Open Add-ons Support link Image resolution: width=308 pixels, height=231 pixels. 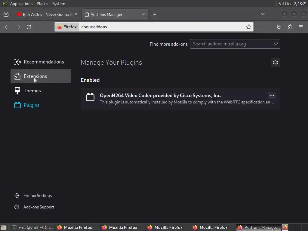point(34,207)
